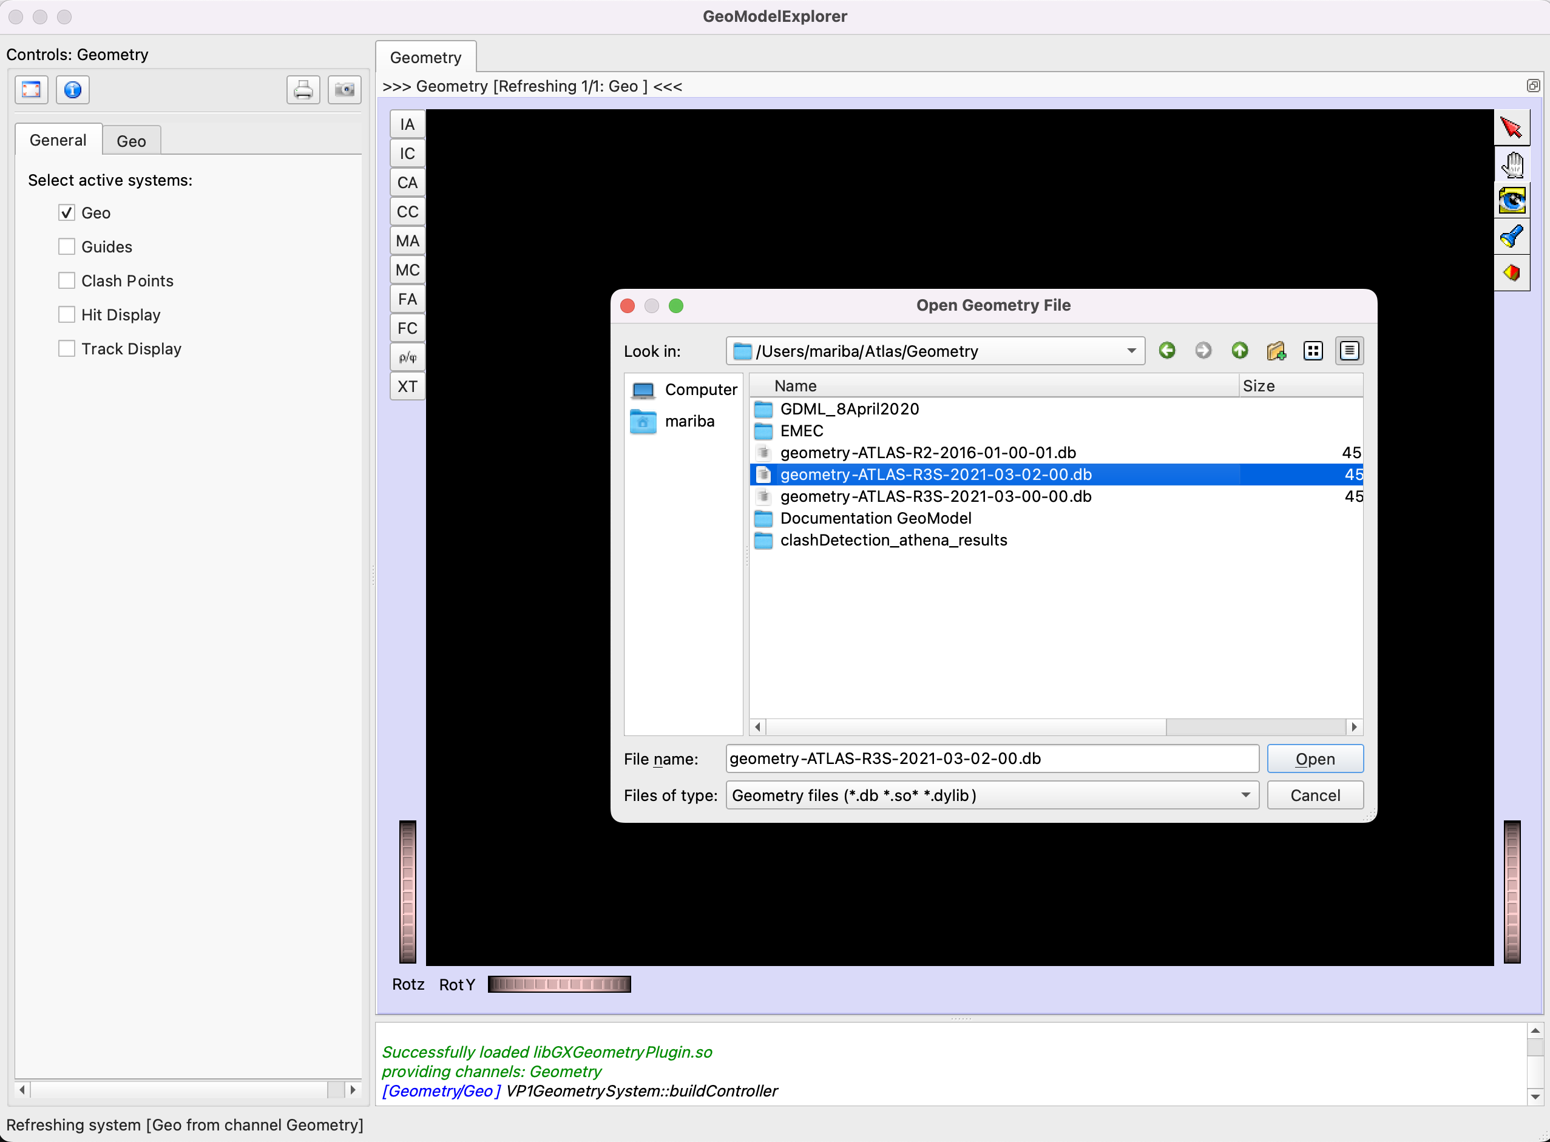Image resolution: width=1550 pixels, height=1142 pixels.
Task: Select geometry-ATLAS-R3S-2021-03-02-00.db file
Action: pos(1057,475)
